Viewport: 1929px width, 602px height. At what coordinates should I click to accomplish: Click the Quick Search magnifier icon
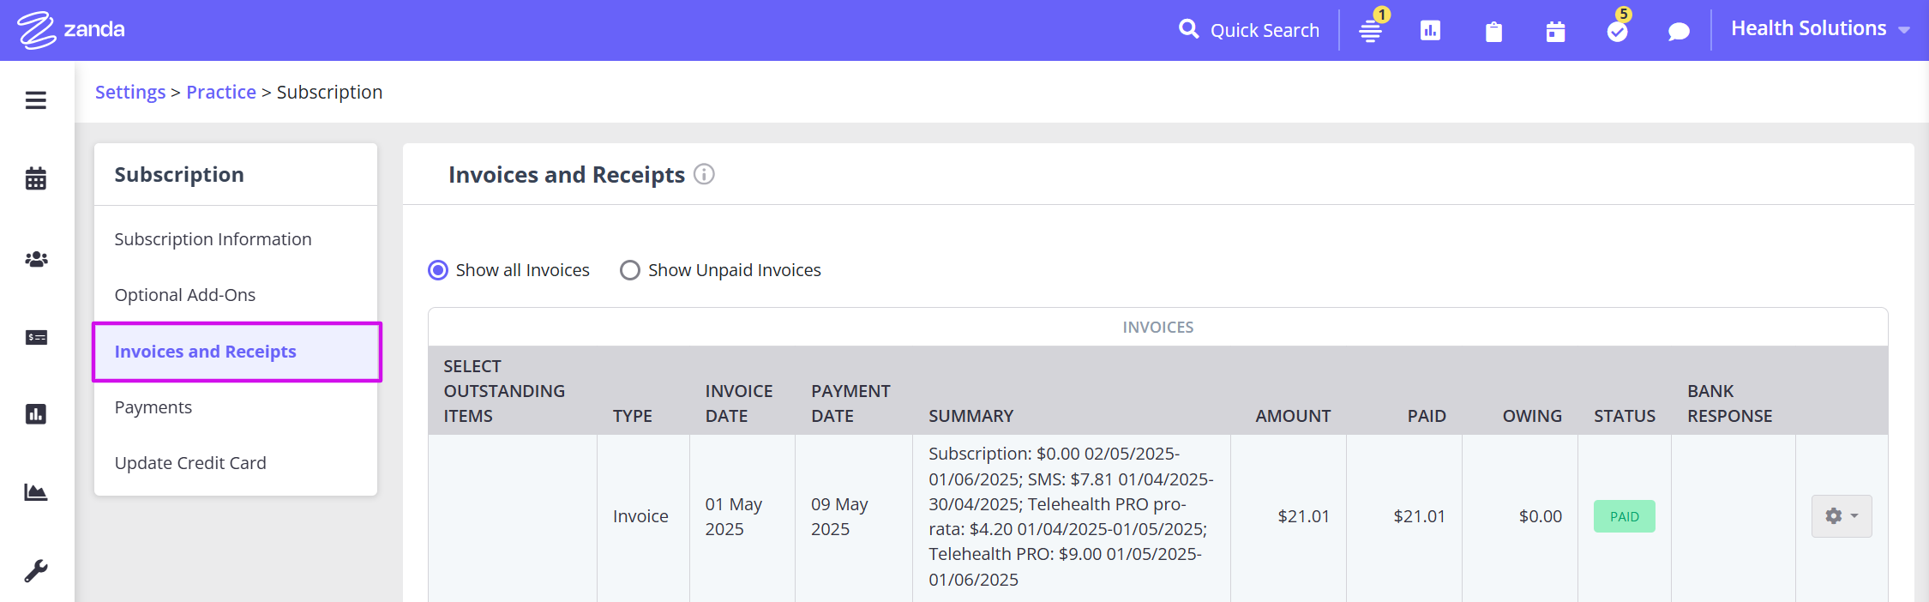tap(1188, 29)
